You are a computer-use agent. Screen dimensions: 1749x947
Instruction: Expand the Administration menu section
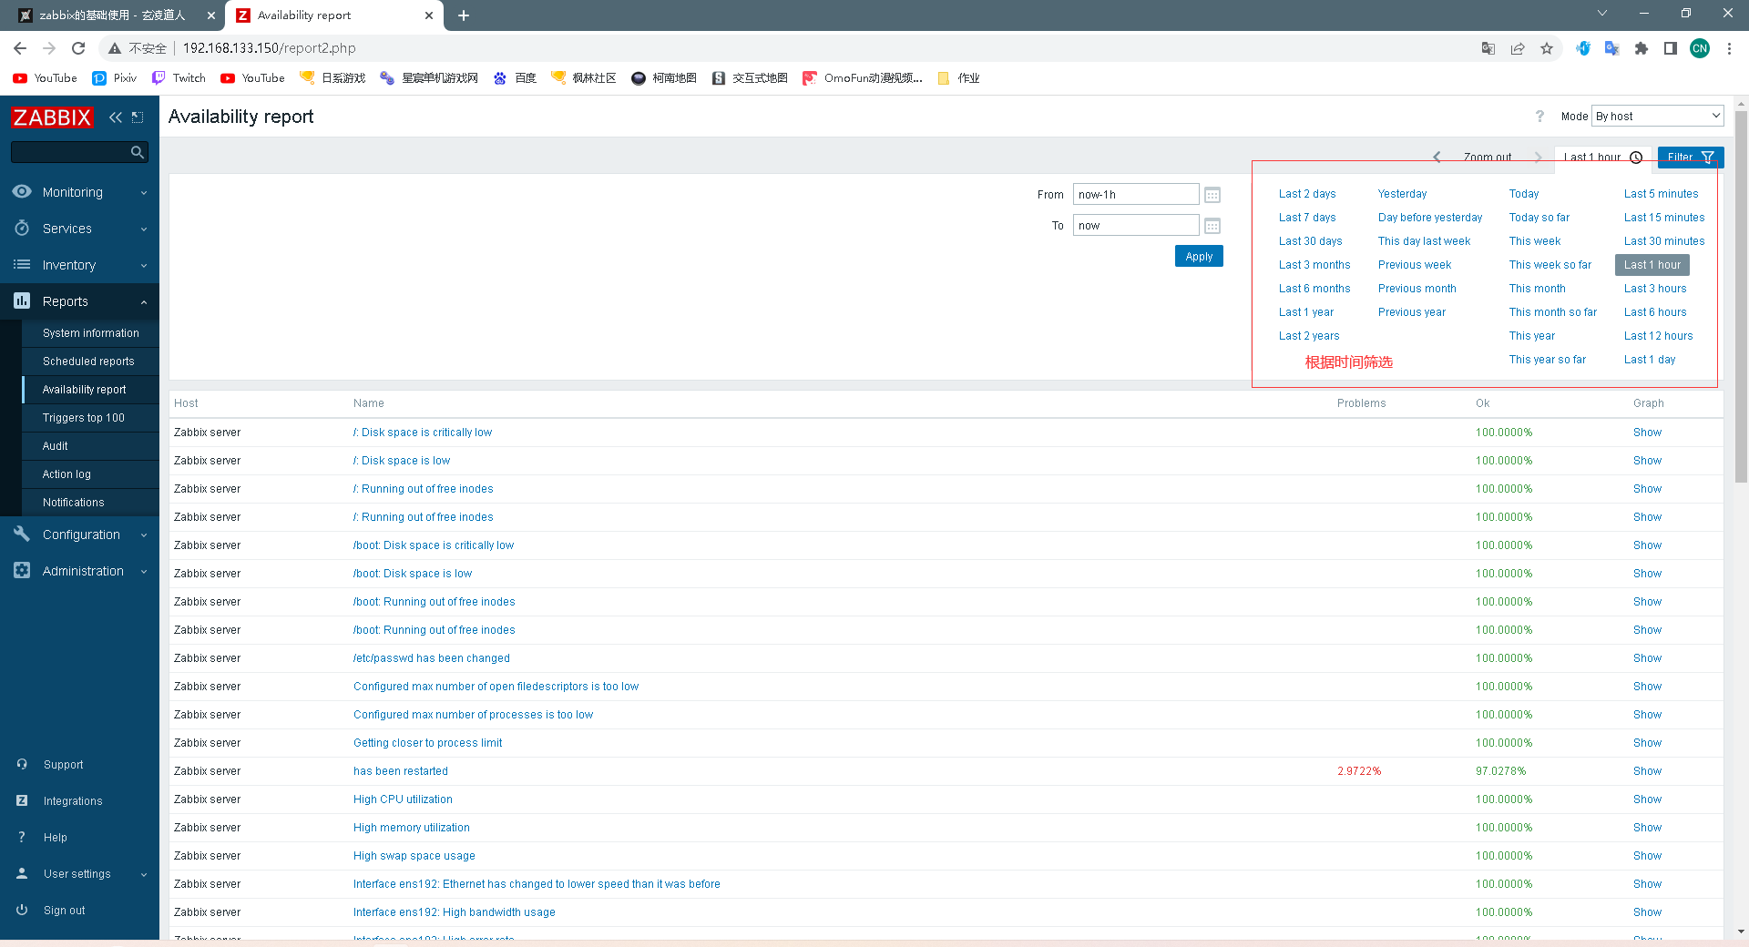[144, 572]
